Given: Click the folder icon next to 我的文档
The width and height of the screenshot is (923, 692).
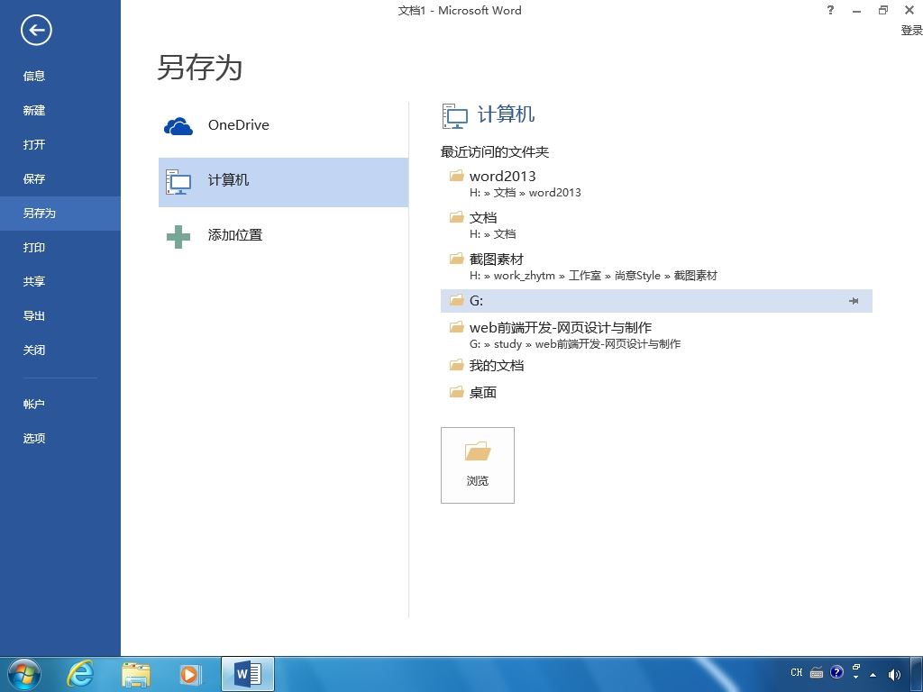Looking at the screenshot, I should [x=457, y=365].
